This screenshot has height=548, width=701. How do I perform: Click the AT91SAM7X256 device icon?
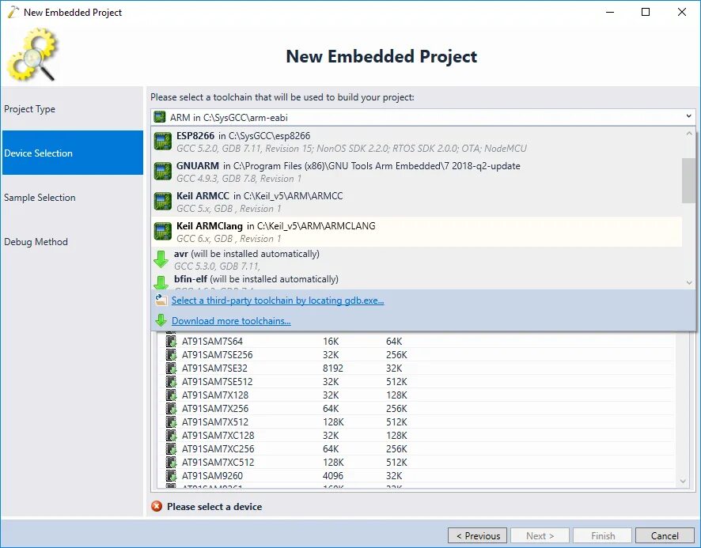171,408
